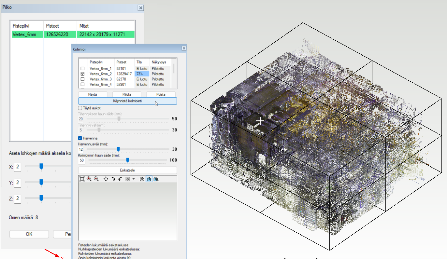Image resolution: width=447 pixels, height=259 pixels.
Task: Click the Käynnistä kolmiointi button
Action: click(x=127, y=101)
